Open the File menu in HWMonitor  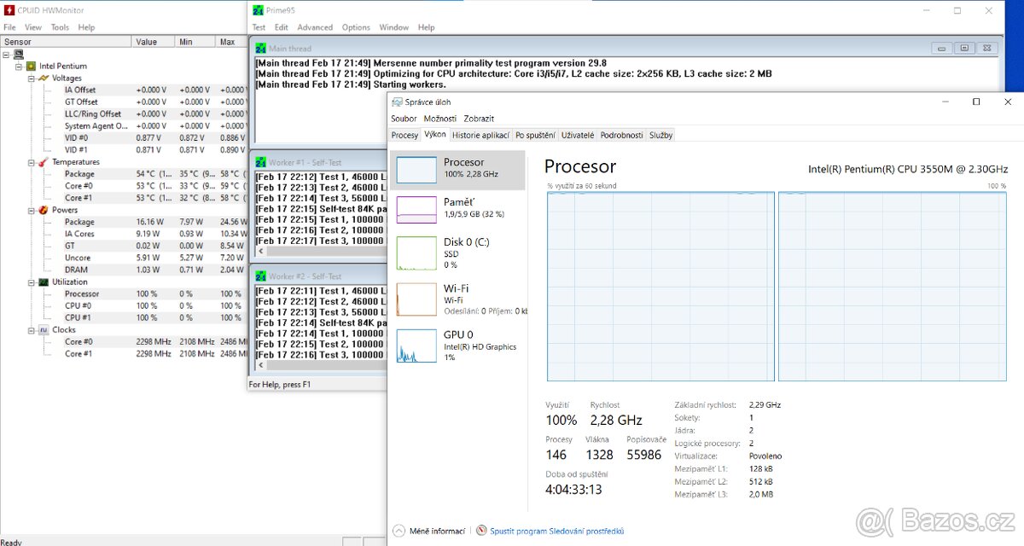[x=9, y=27]
